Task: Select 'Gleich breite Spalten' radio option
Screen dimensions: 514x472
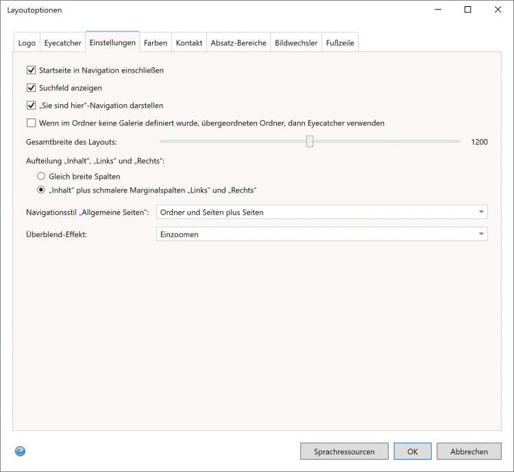Action: [41, 177]
